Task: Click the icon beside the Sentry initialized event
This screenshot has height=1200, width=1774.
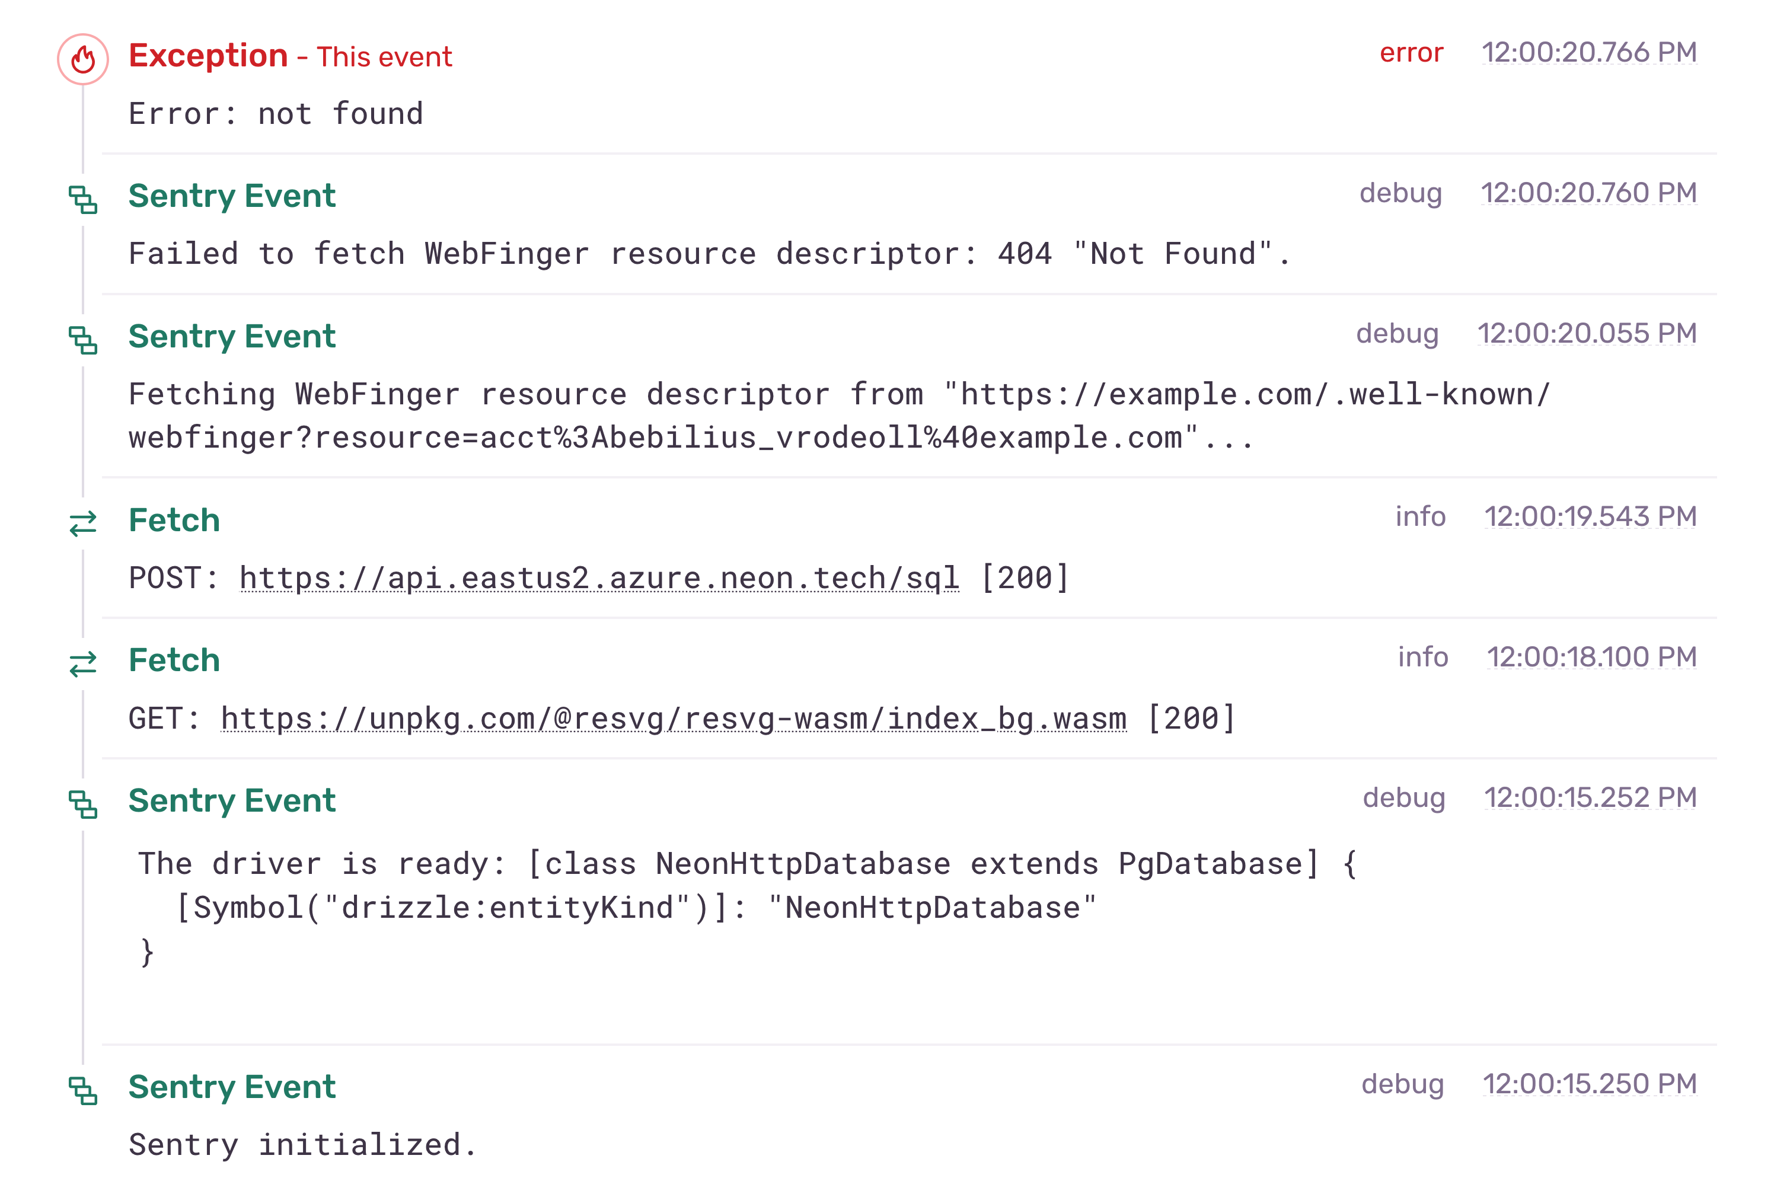Action: [82, 1091]
